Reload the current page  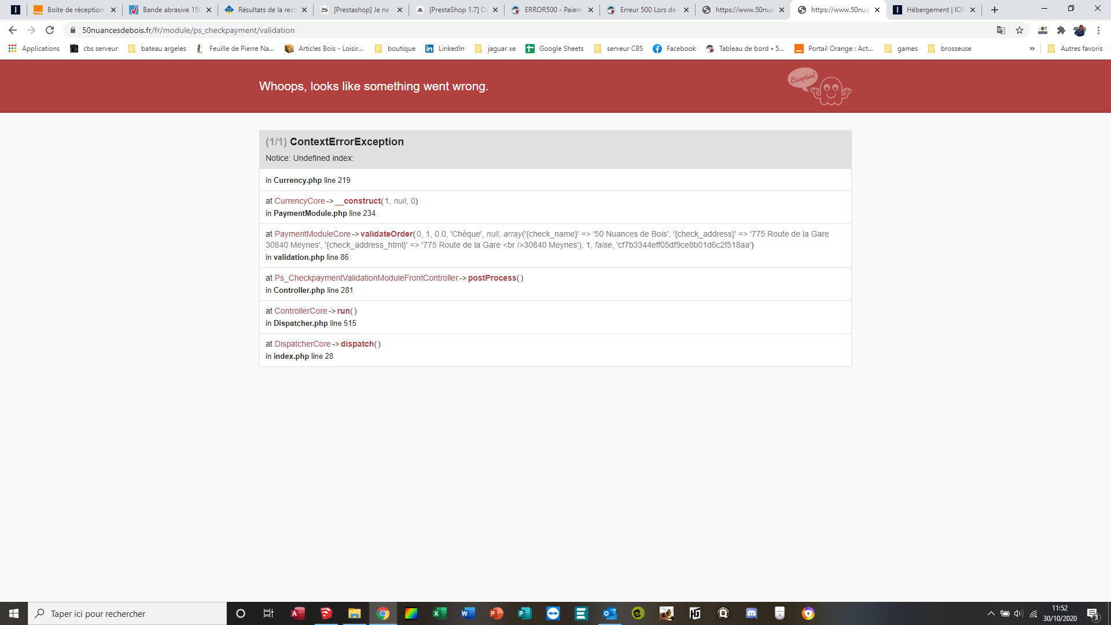50,30
